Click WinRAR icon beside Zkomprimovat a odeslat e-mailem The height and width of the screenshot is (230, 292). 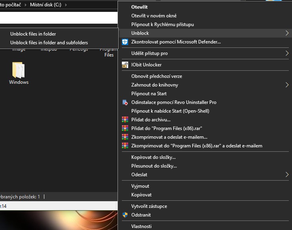tap(125, 137)
